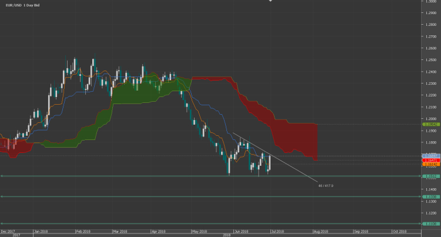Click the trend line label 46 / 417.9

tap(326, 186)
